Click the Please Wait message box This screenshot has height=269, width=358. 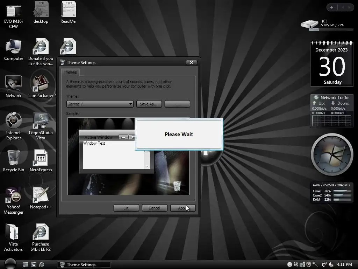point(179,134)
